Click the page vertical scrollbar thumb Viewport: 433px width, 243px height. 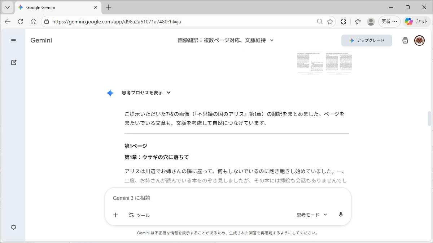(429, 119)
